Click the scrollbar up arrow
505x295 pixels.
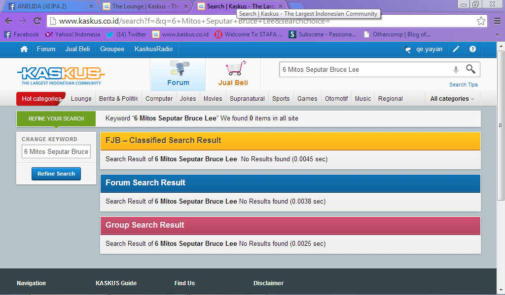point(501,46)
